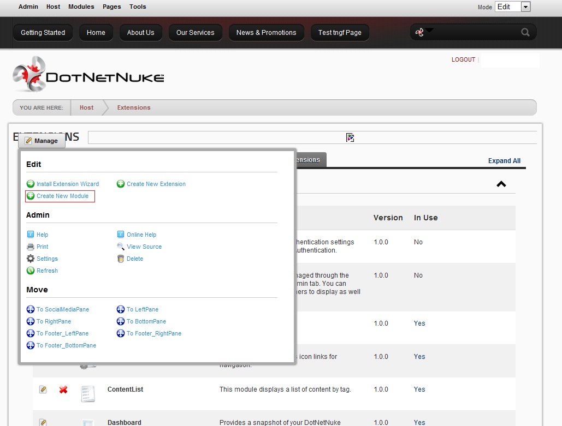Click the Settings gear icon under Admin
The image size is (562, 426).
[30, 258]
